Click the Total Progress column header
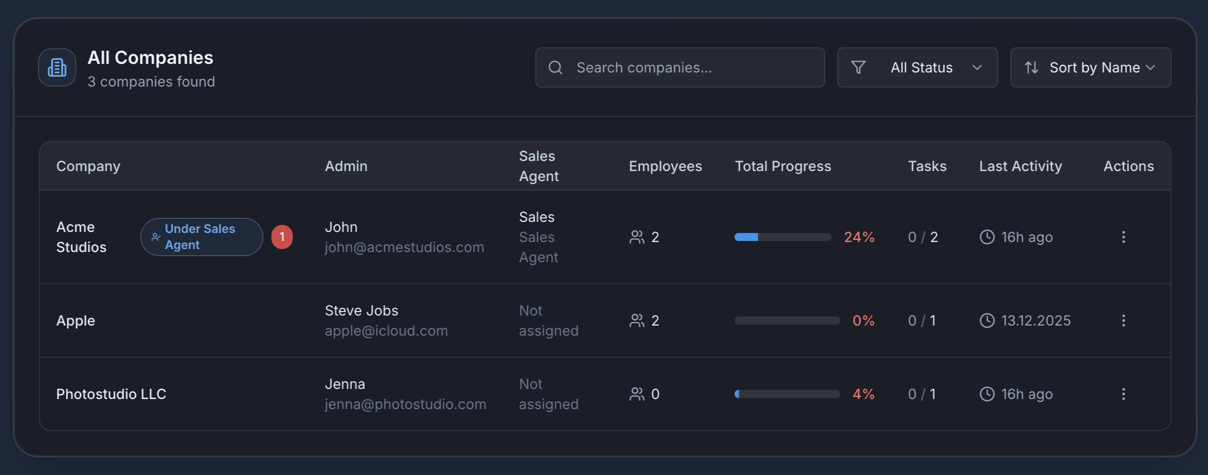This screenshot has width=1208, height=475. coord(783,166)
